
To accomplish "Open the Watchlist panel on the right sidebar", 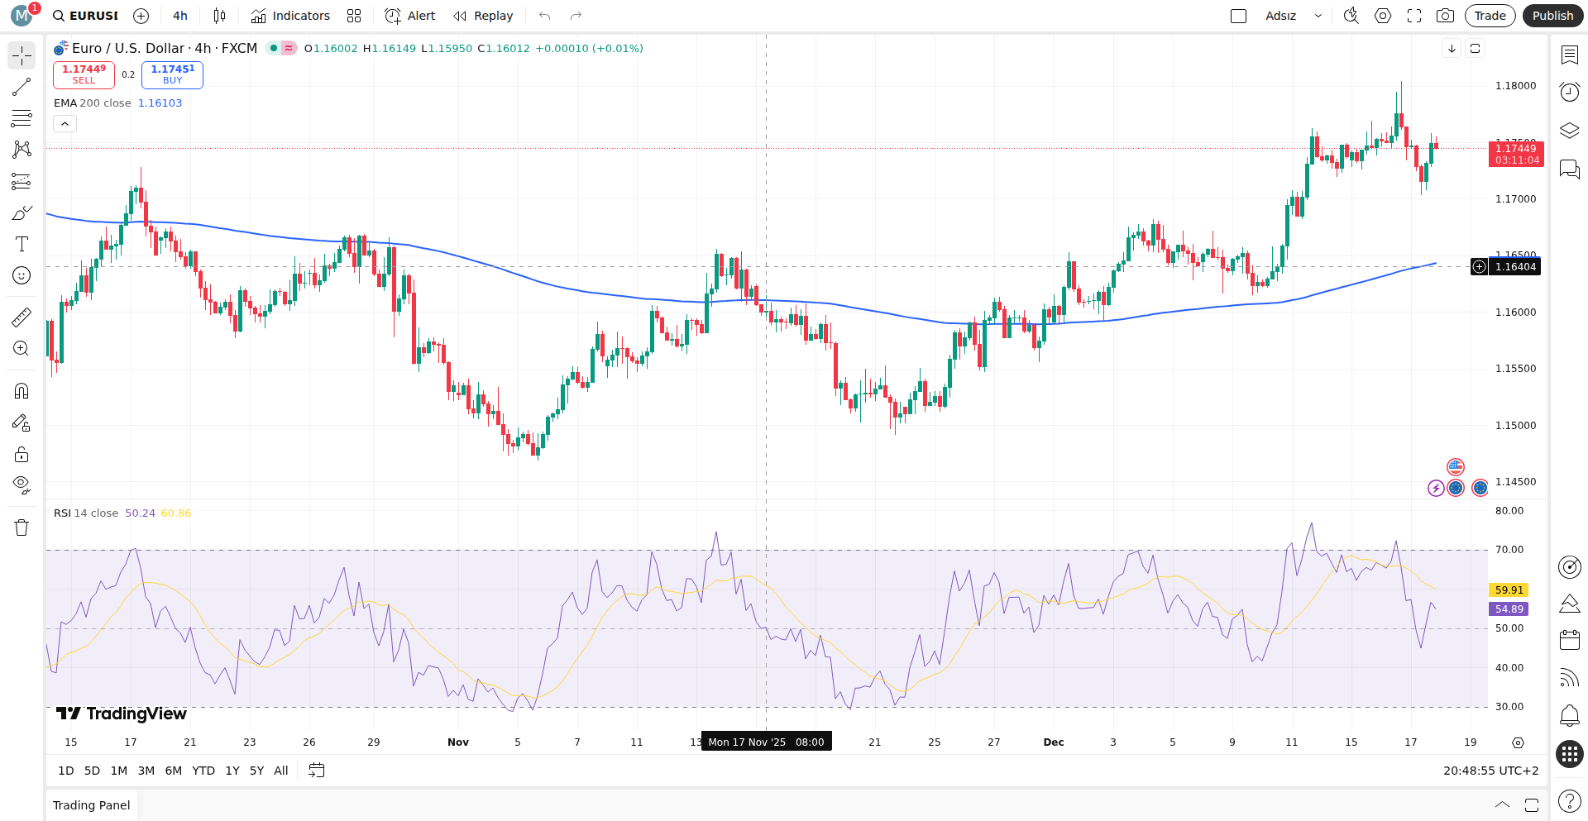I will pos(1569,54).
